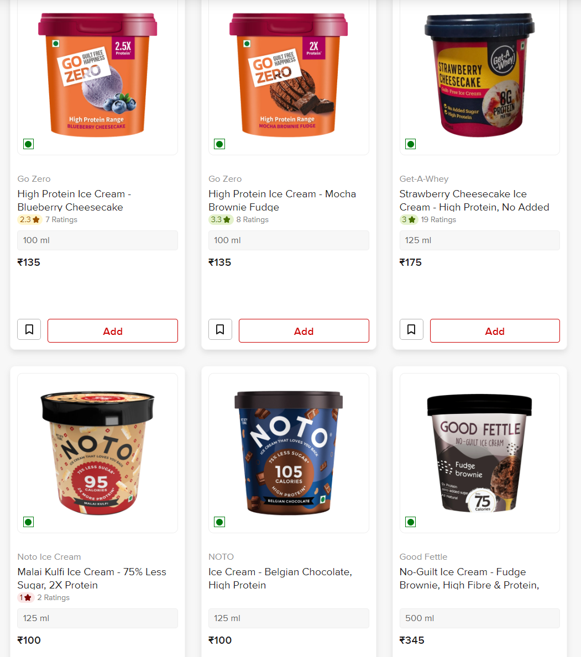Image resolution: width=581 pixels, height=657 pixels.
Task: Open the 125 ml size selector for Malai Kulfi
Action: [x=97, y=618]
